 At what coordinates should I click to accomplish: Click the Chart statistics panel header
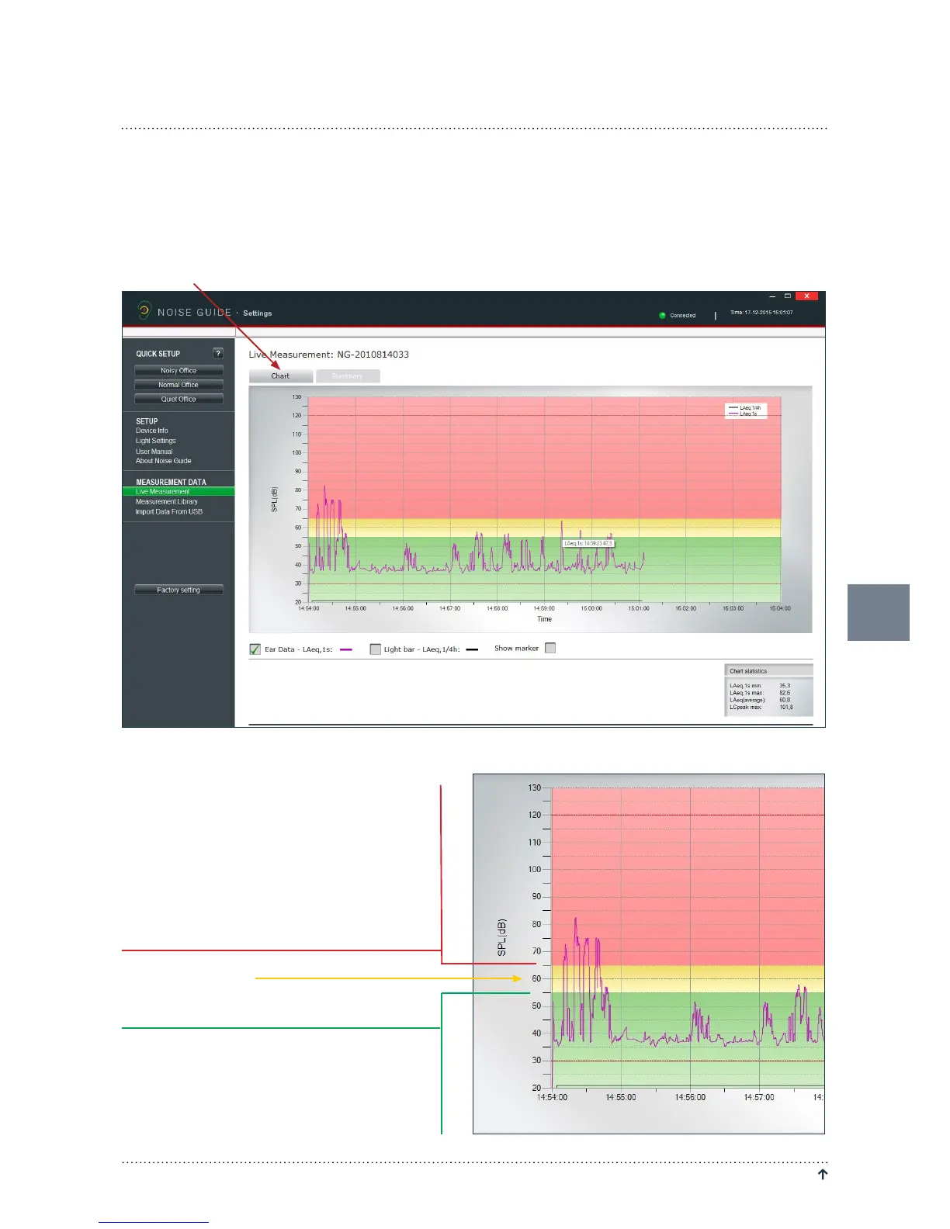(x=768, y=671)
